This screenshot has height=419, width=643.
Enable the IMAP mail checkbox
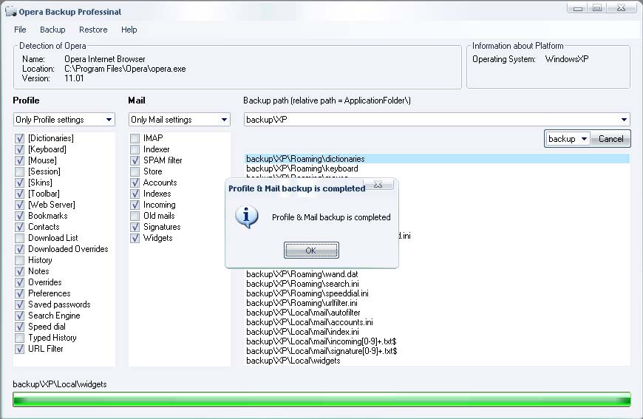click(135, 138)
